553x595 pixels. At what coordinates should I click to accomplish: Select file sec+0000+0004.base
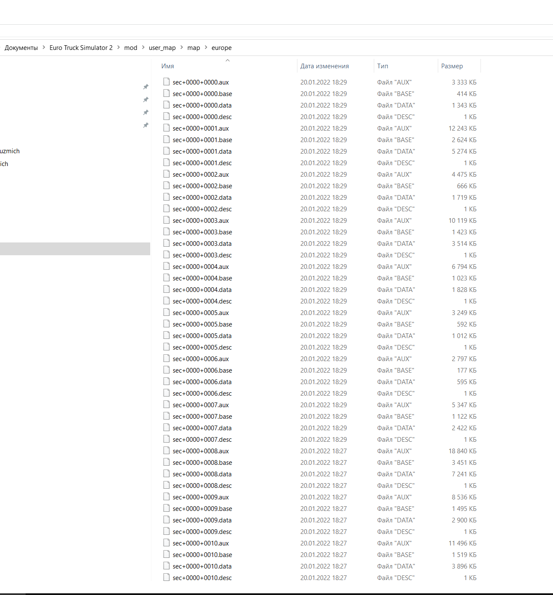coord(202,278)
